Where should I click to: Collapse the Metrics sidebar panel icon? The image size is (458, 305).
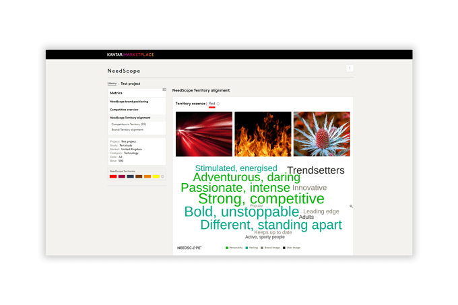(164, 89)
